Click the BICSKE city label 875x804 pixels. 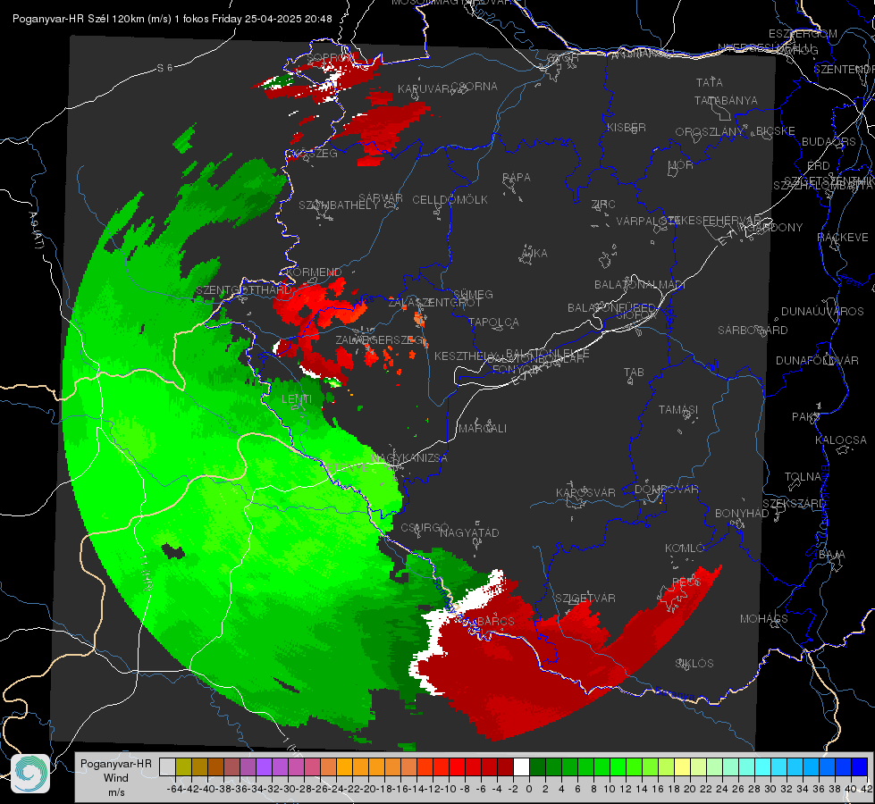pyautogui.click(x=776, y=131)
